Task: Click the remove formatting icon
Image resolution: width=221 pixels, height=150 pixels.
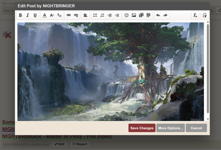Action: point(195,15)
